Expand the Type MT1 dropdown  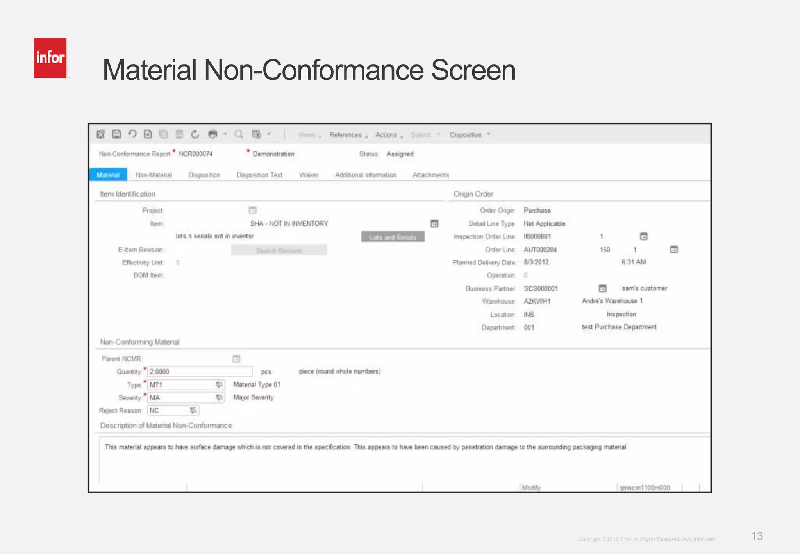click(x=219, y=385)
